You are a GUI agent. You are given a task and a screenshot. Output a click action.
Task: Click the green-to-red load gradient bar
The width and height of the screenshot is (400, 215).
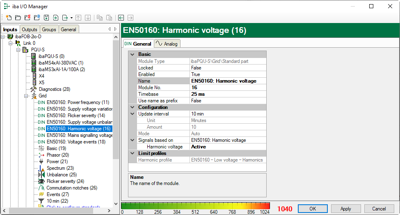196,206
